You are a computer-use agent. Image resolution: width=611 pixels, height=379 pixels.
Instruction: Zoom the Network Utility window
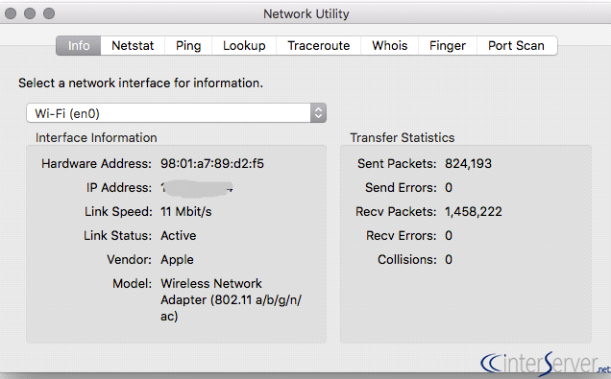tap(49, 13)
